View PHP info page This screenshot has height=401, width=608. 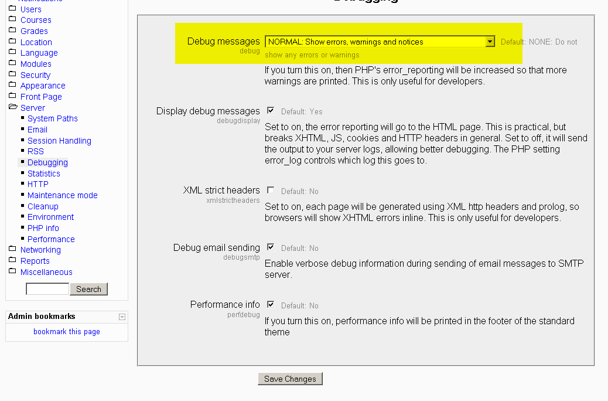coord(43,228)
